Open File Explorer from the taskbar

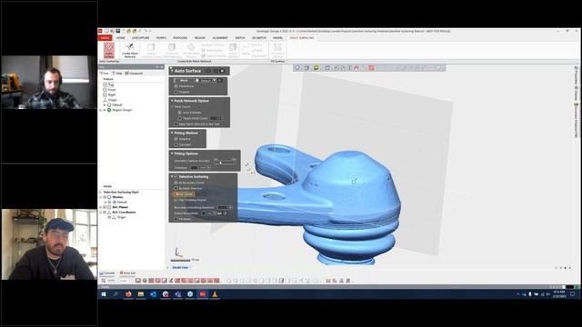point(141,294)
